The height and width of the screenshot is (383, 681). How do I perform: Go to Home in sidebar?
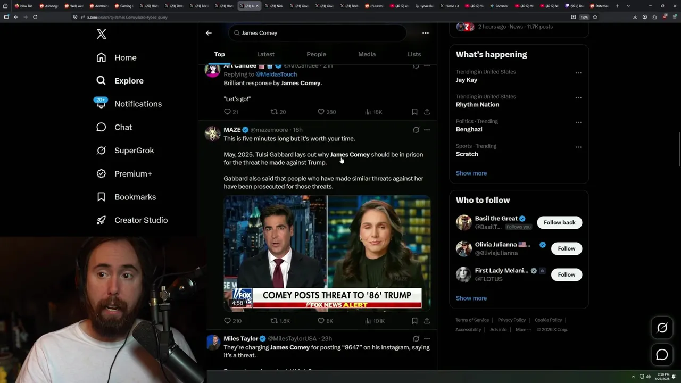tap(117, 57)
